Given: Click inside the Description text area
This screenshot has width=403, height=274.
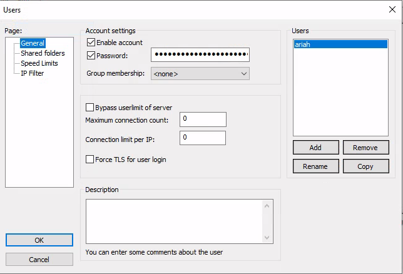Looking at the screenshot, I should tap(174, 221).
